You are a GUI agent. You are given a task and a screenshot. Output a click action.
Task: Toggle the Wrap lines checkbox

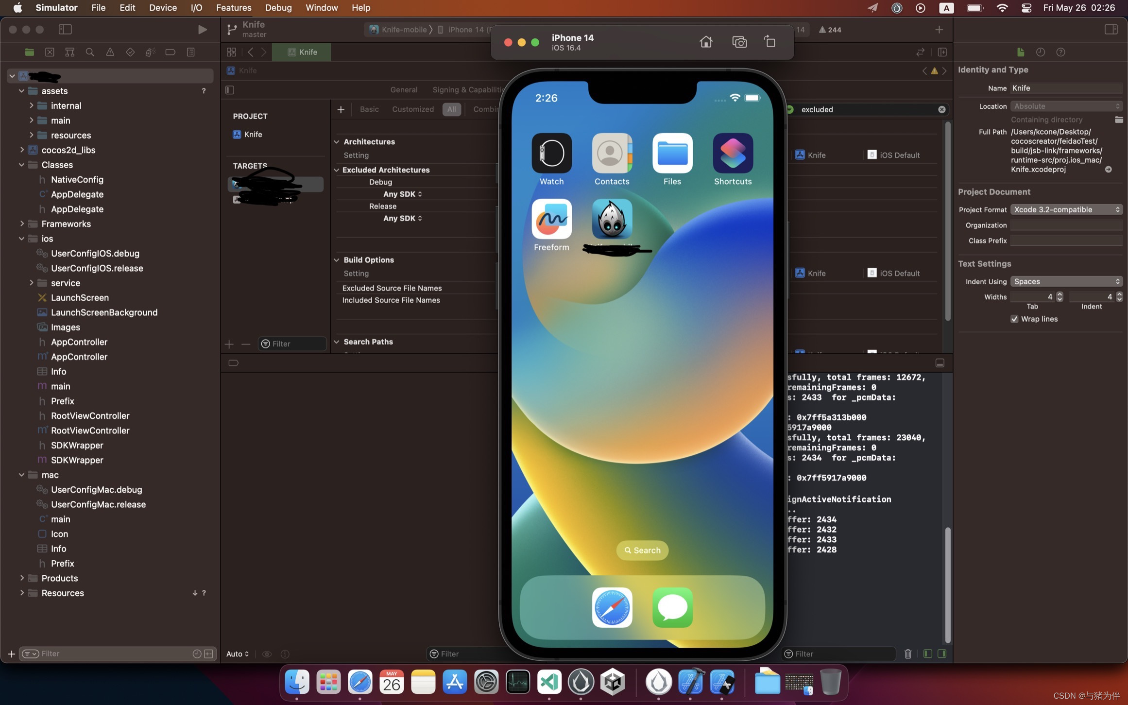(1014, 319)
